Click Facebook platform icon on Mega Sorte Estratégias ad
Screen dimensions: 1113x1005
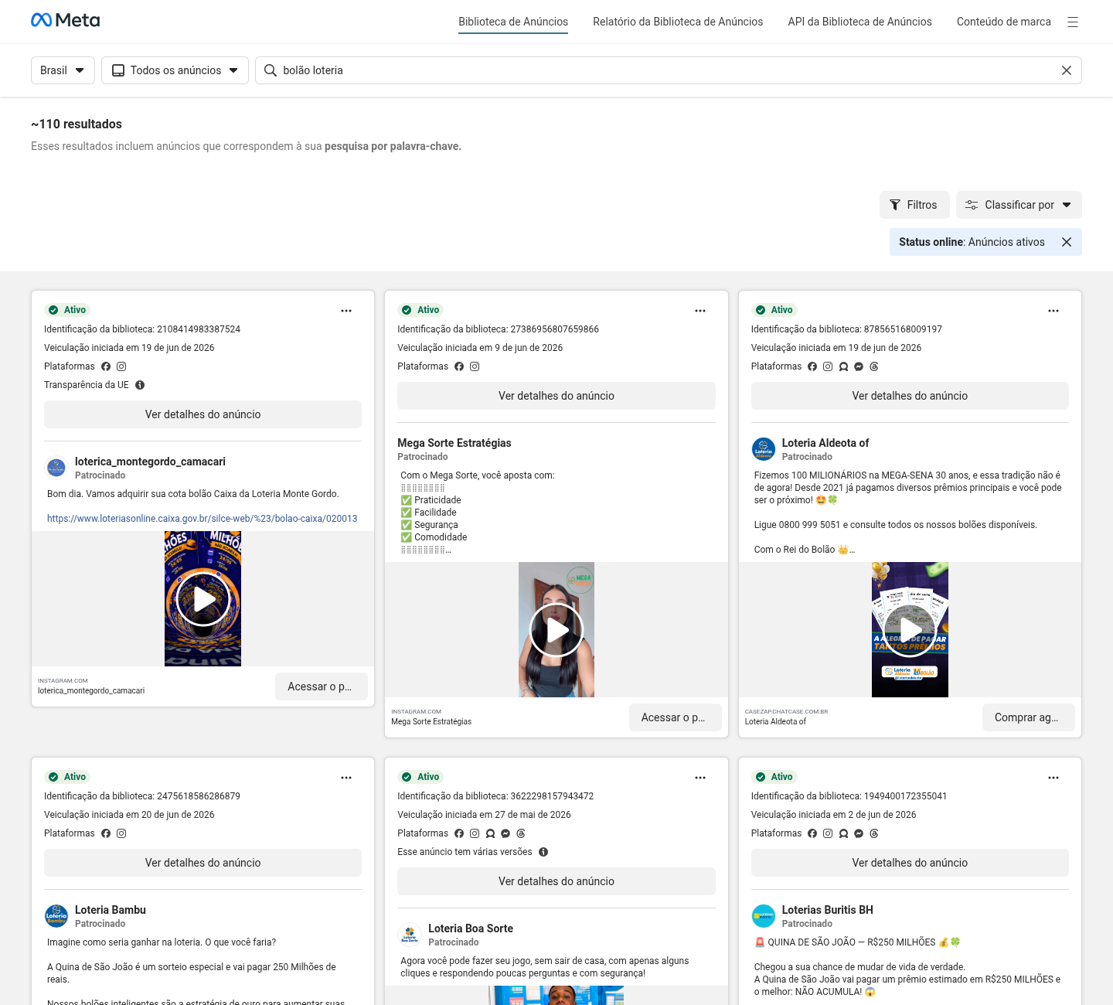tap(459, 366)
